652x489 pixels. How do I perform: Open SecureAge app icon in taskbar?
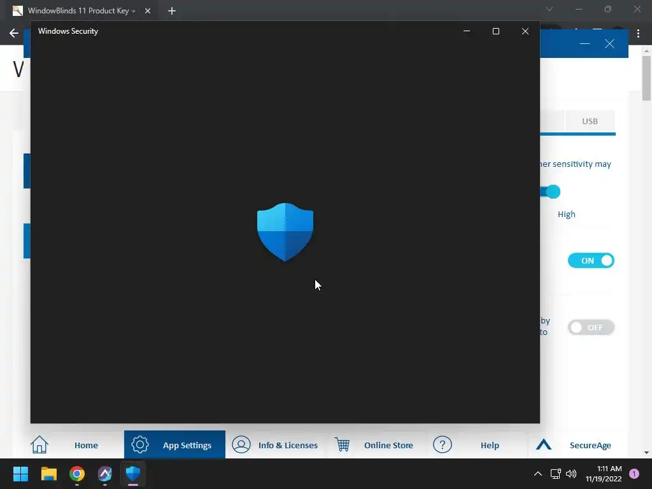(x=105, y=474)
